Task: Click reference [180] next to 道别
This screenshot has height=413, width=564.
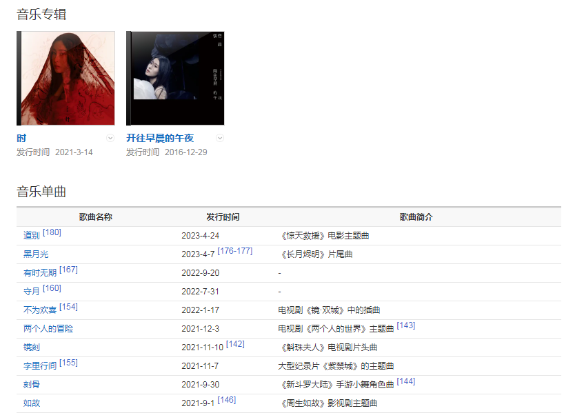Action: (52, 233)
